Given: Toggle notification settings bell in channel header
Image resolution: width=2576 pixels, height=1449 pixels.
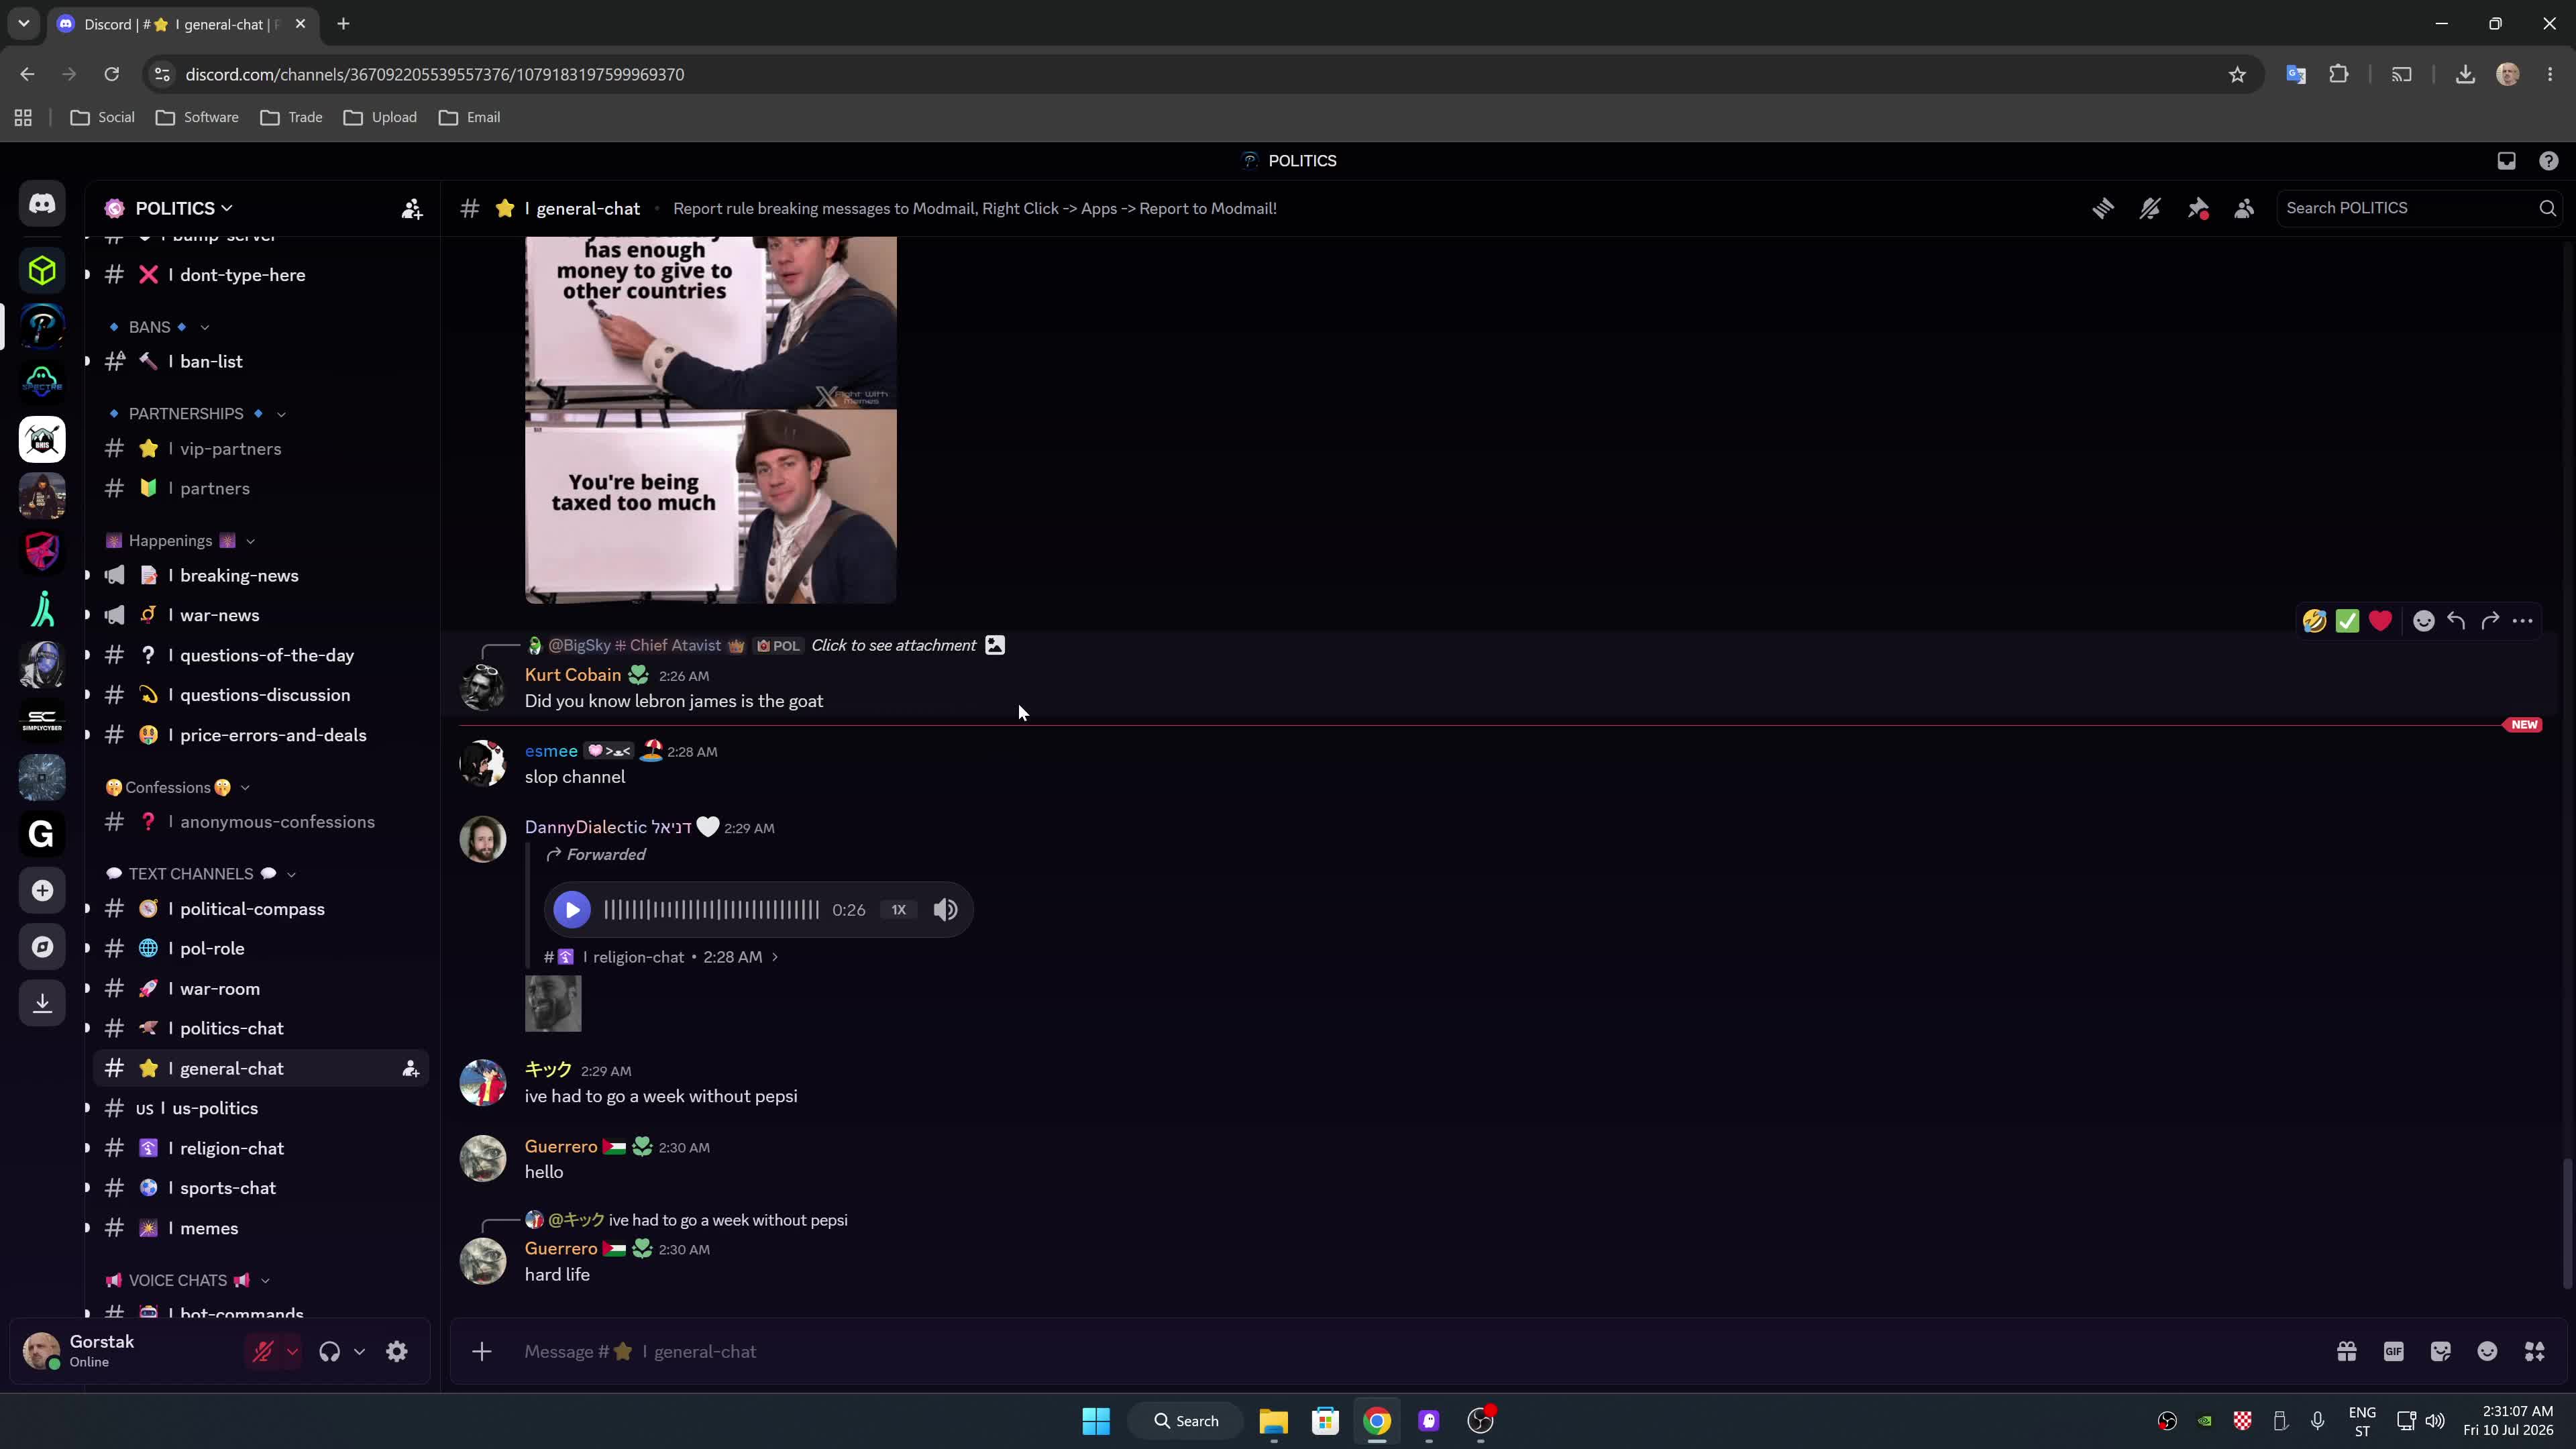Looking at the screenshot, I should 2150,208.
